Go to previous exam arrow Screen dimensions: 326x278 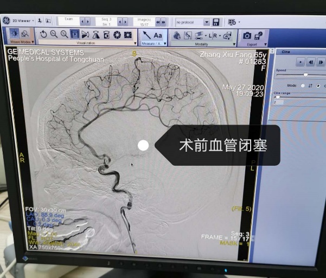pyautogui.click(x=82, y=21)
